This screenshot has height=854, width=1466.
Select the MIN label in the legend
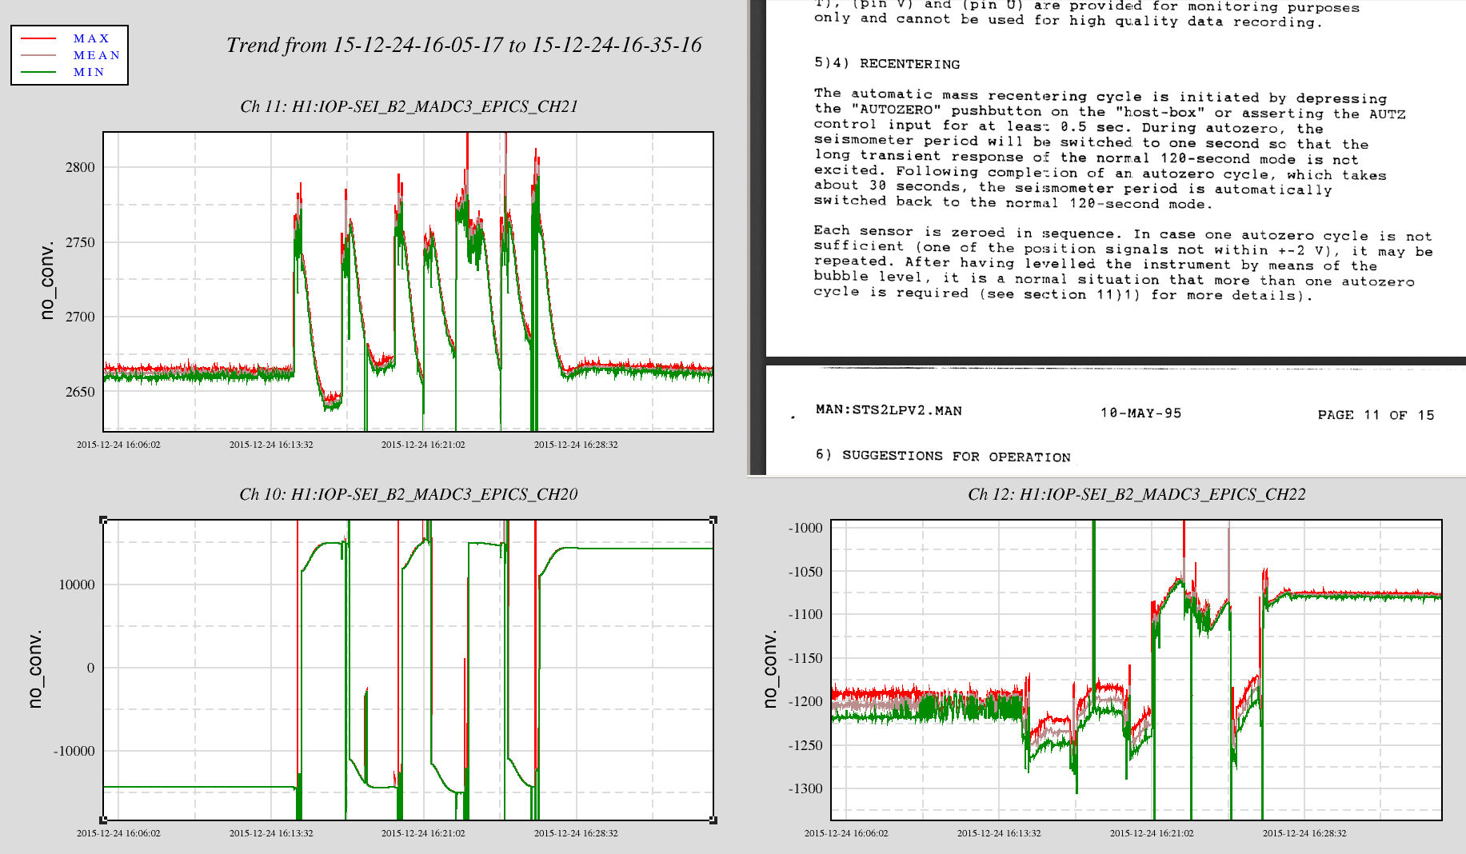(89, 72)
